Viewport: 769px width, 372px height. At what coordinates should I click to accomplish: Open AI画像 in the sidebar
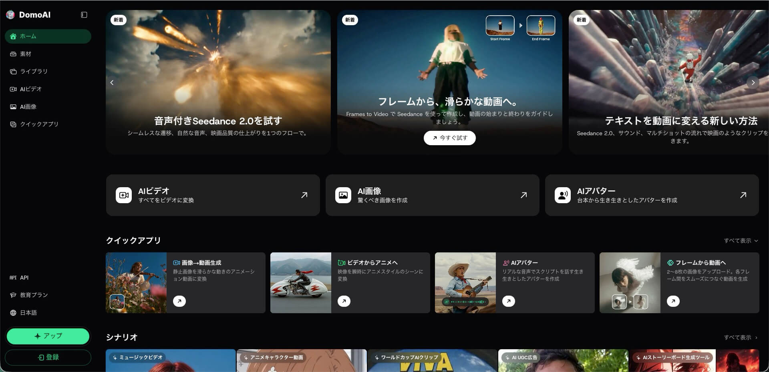tap(48, 107)
